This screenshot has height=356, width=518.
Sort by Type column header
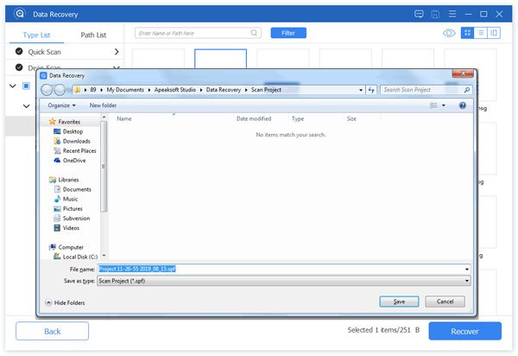click(x=298, y=118)
